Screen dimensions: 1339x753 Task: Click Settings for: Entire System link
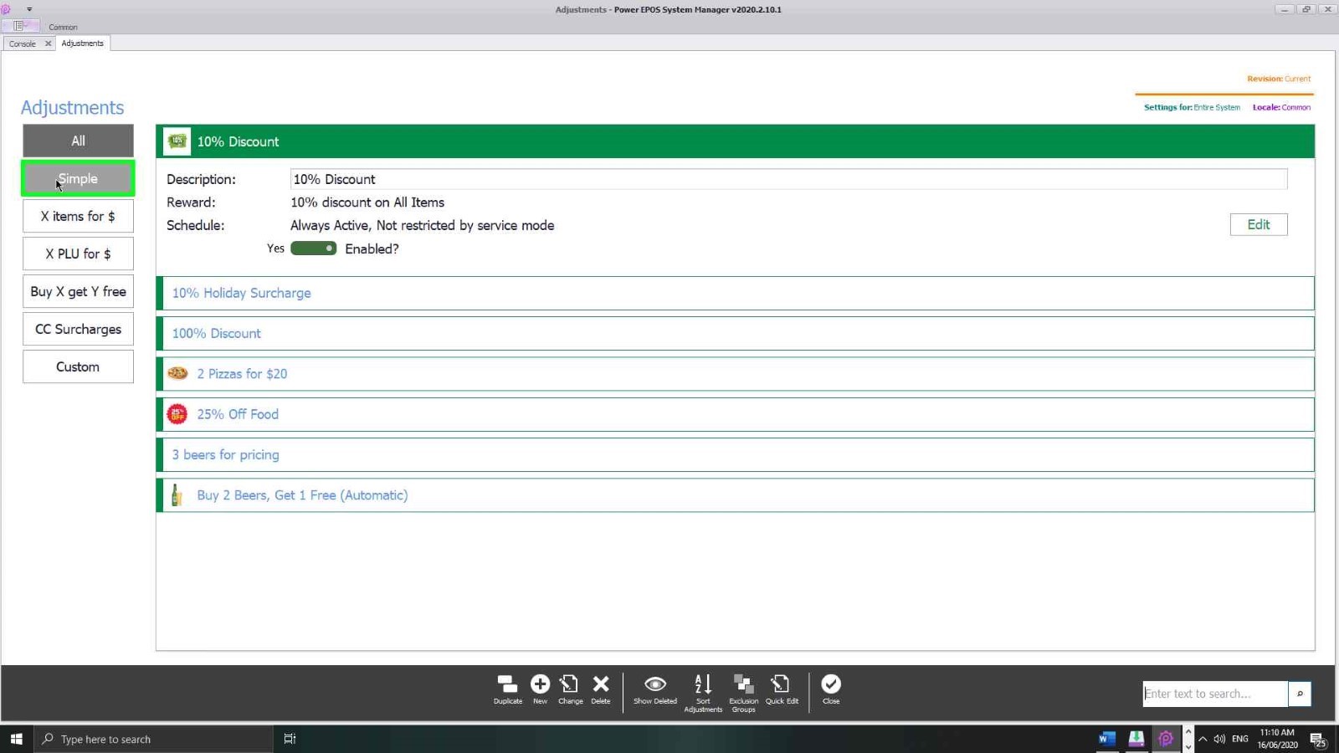tap(1192, 107)
